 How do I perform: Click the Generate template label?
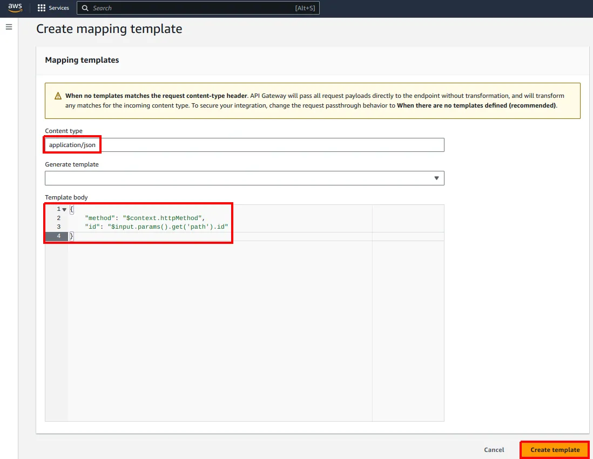point(71,164)
